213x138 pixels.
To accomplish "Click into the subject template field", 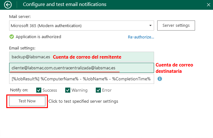I will point(81,79).
